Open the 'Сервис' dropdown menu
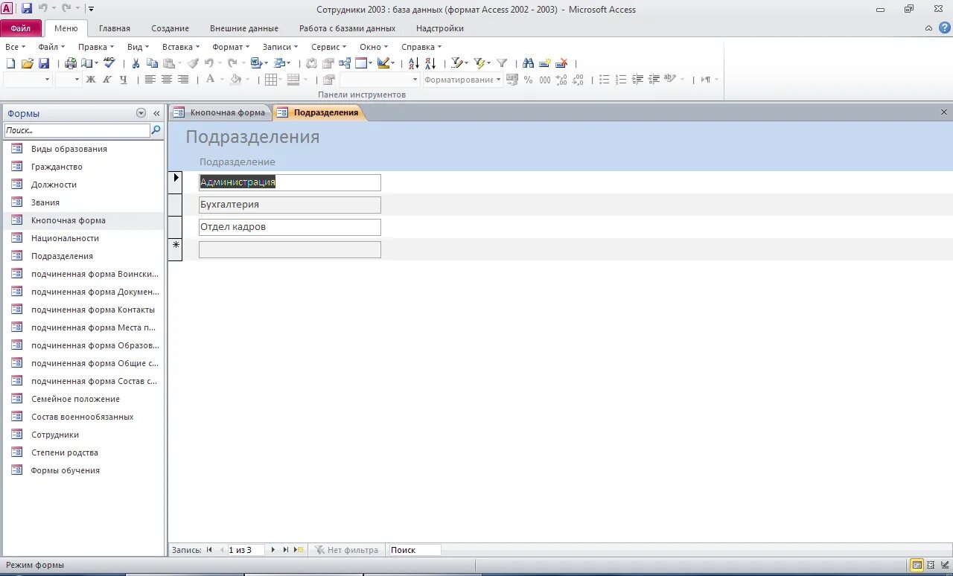 [328, 47]
